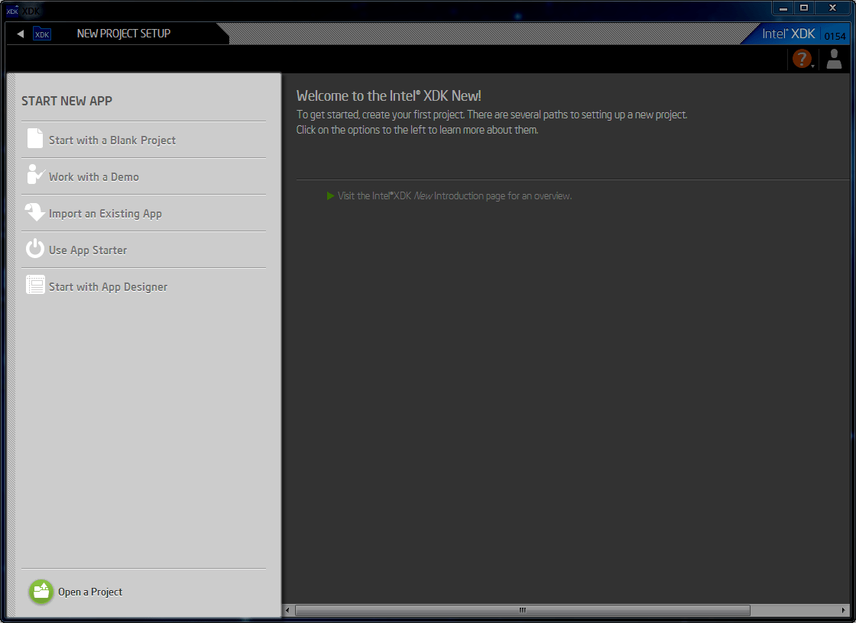This screenshot has width=856, height=623.
Task: Go back using the left arrow navigation
Action: coord(19,33)
